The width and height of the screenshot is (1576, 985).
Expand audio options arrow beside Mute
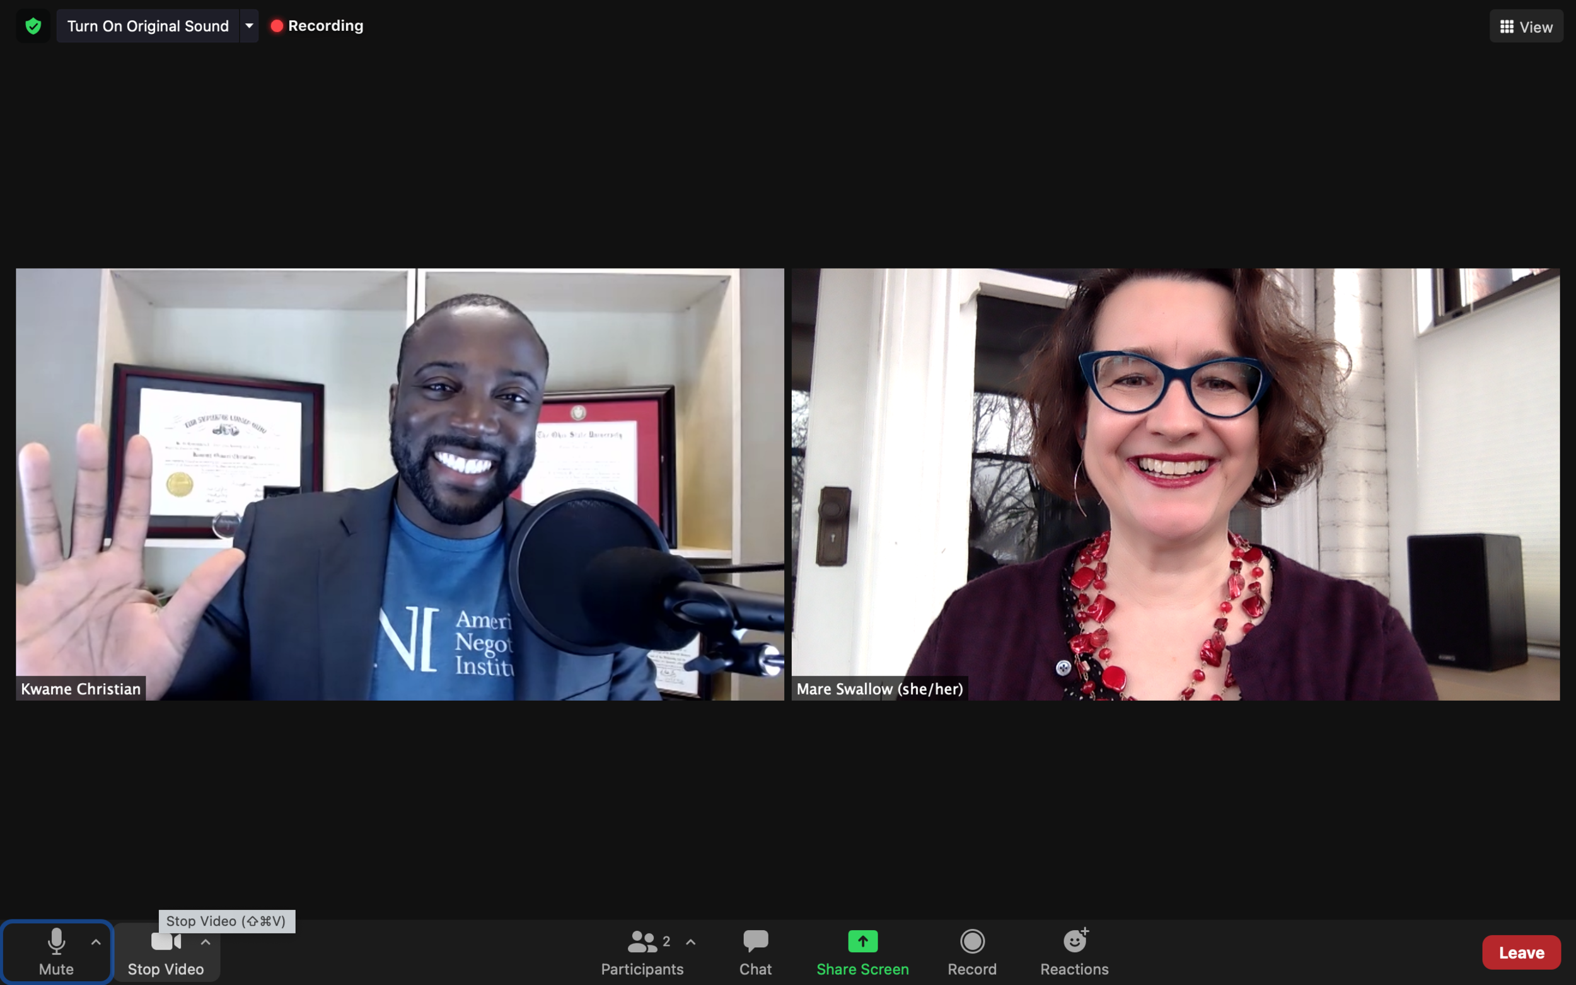pos(96,942)
